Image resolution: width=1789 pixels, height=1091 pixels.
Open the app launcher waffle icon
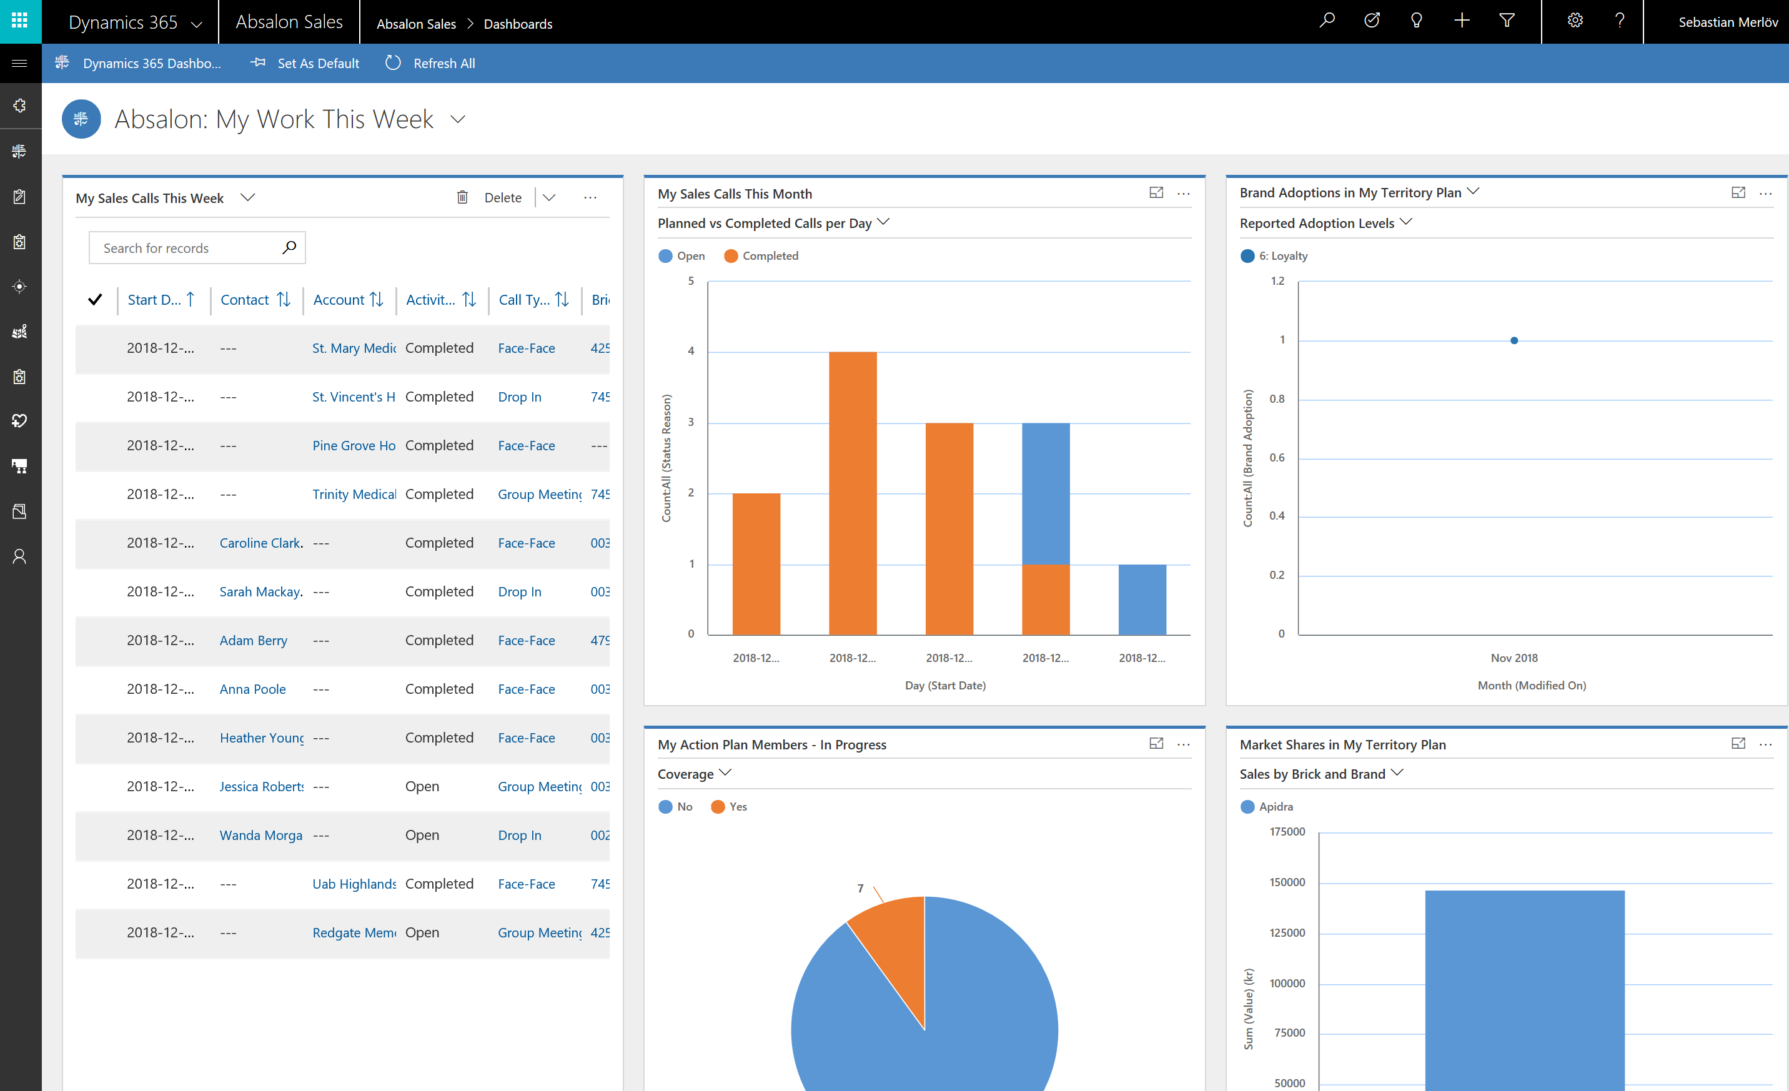coord(21,21)
